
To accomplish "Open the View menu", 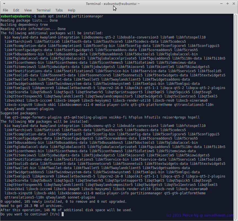I will click(28, 10).
